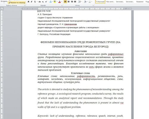Click the first-line indent ruler marker
The width and height of the screenshot is (149, 119).
click(x=38, y=8)
